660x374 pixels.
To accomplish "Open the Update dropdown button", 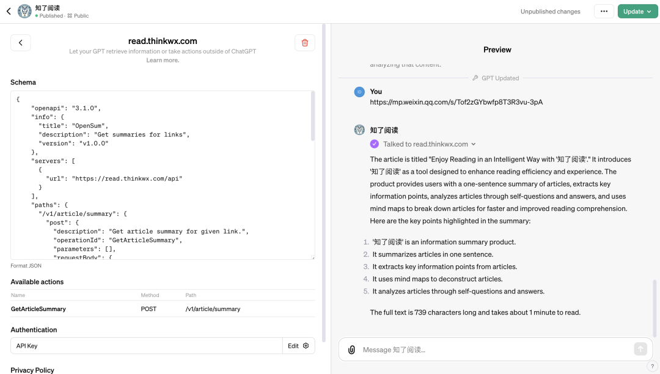I will tap(637, 12).
